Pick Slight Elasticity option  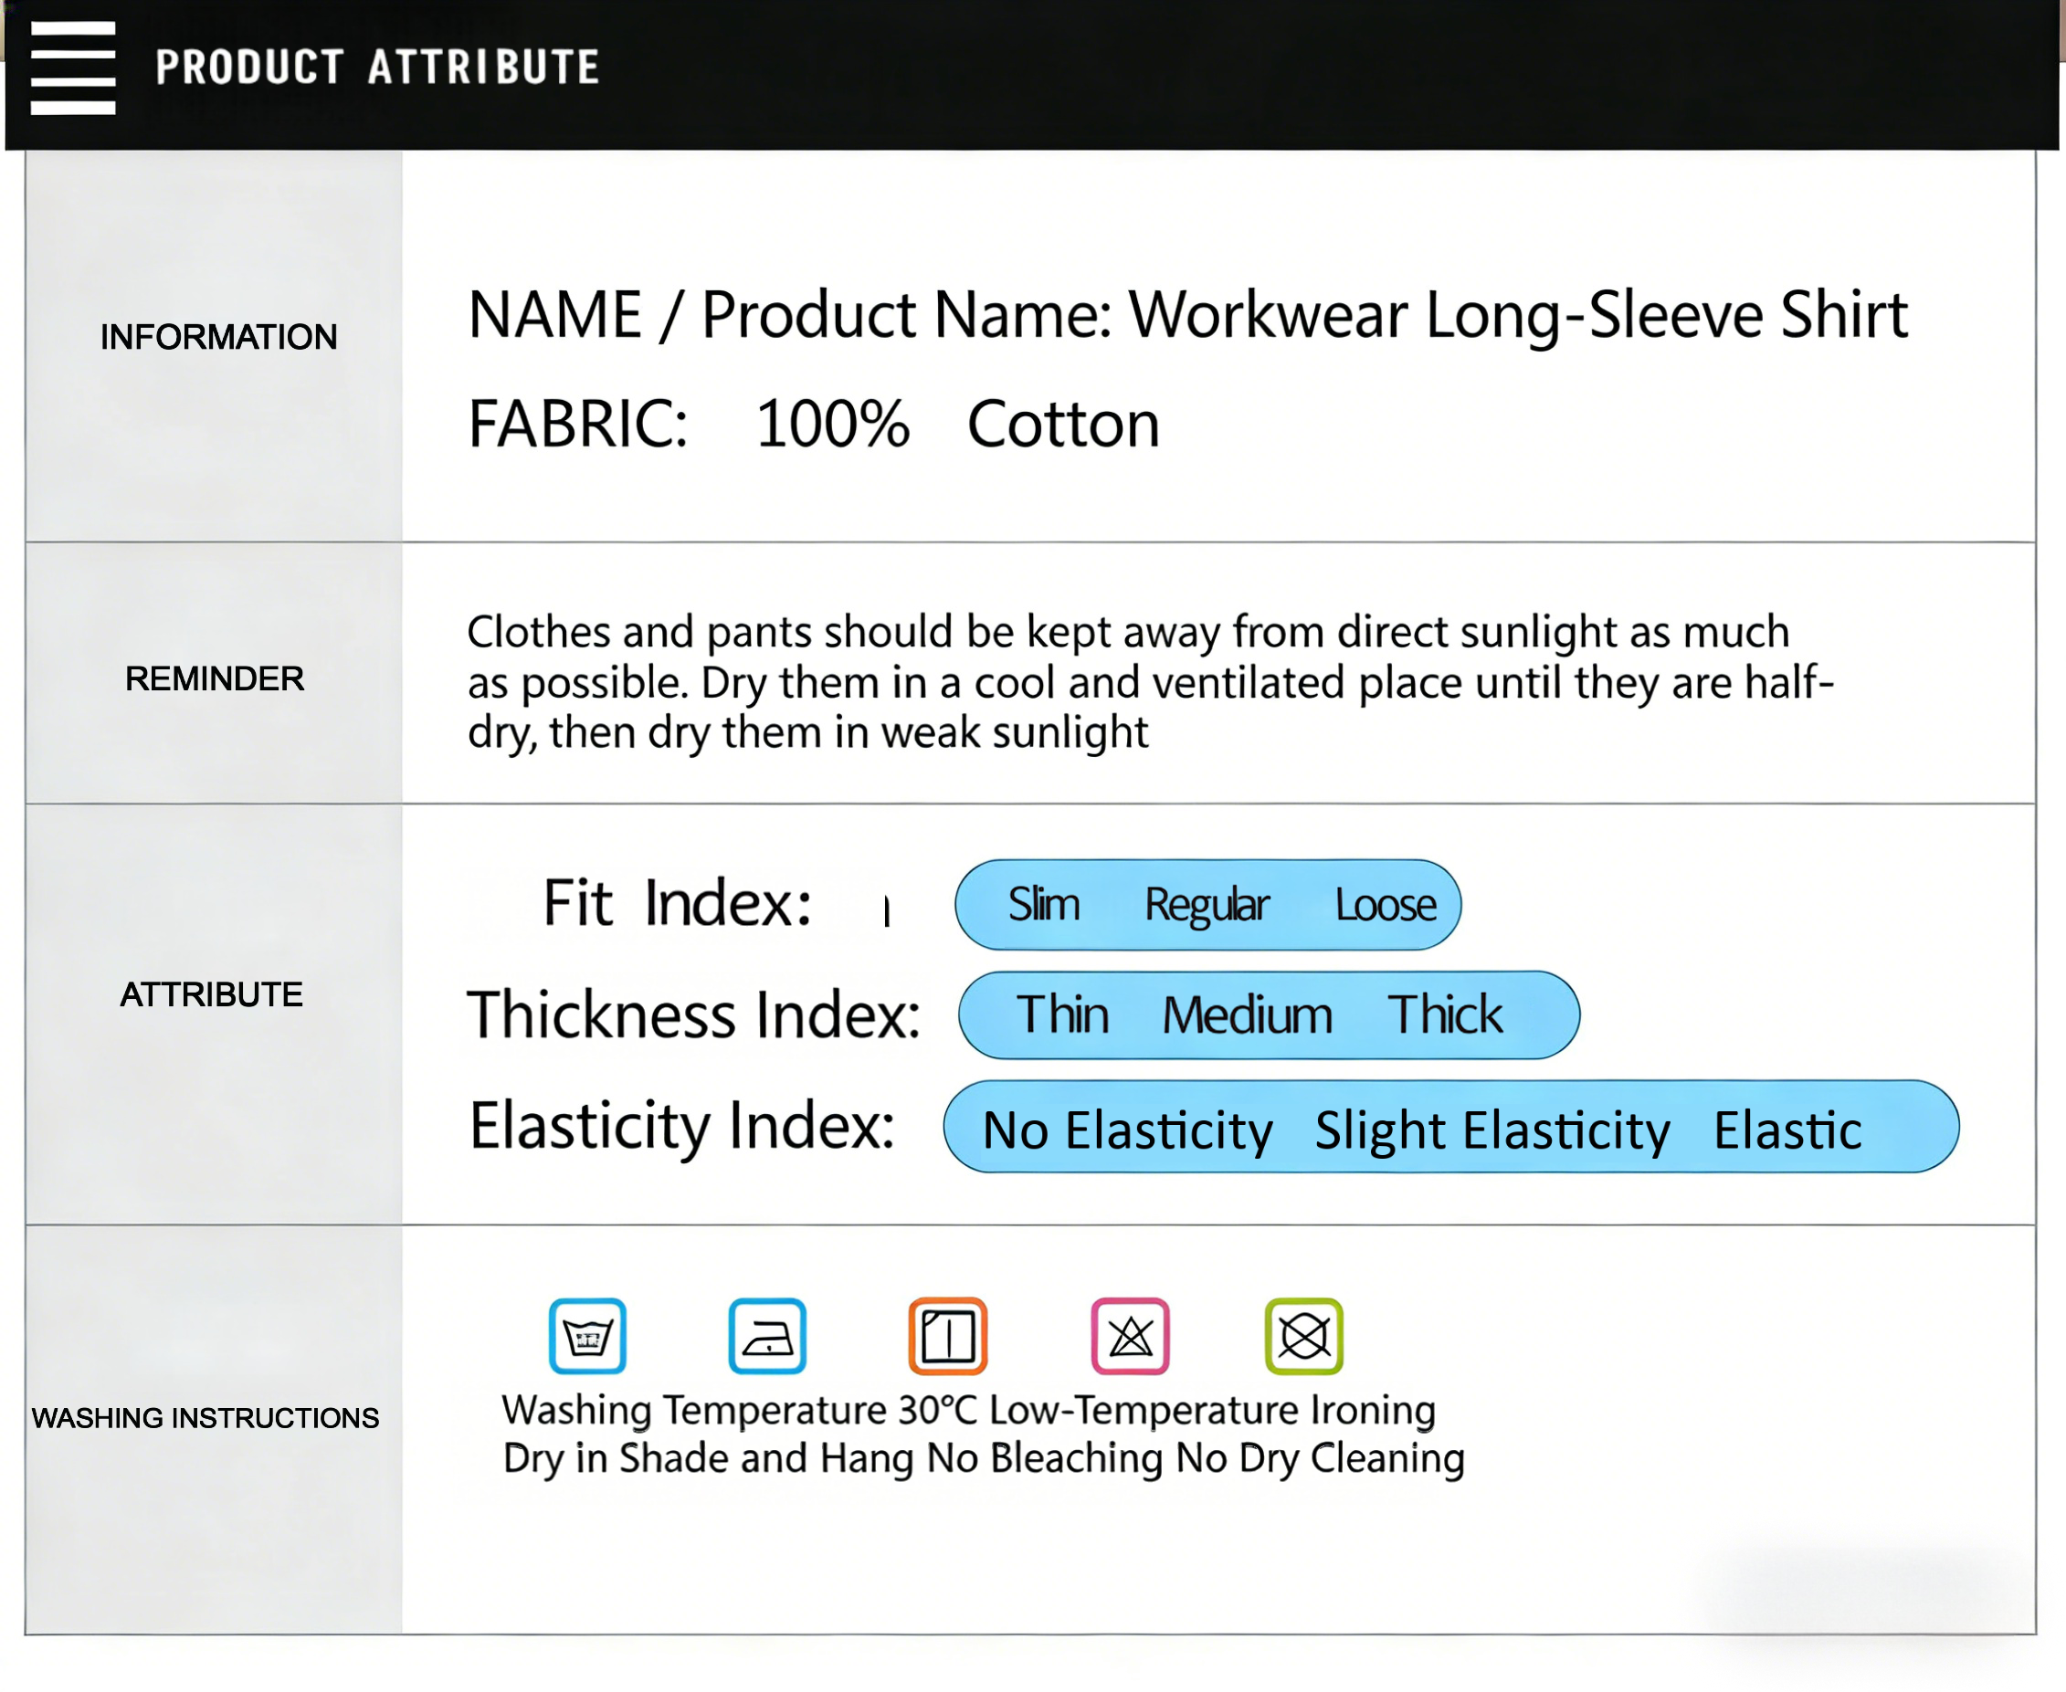pos(1492,1130)
